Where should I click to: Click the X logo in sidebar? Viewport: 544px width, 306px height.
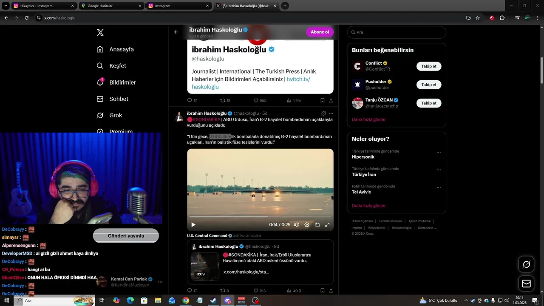[100, 33]
